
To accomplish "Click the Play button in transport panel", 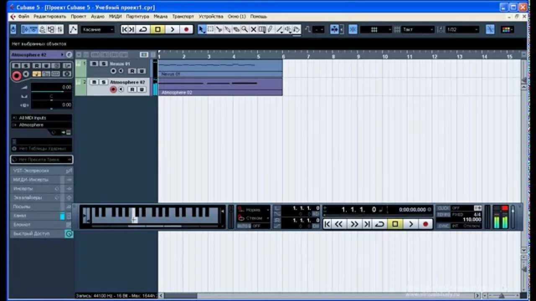I will 411,224.
